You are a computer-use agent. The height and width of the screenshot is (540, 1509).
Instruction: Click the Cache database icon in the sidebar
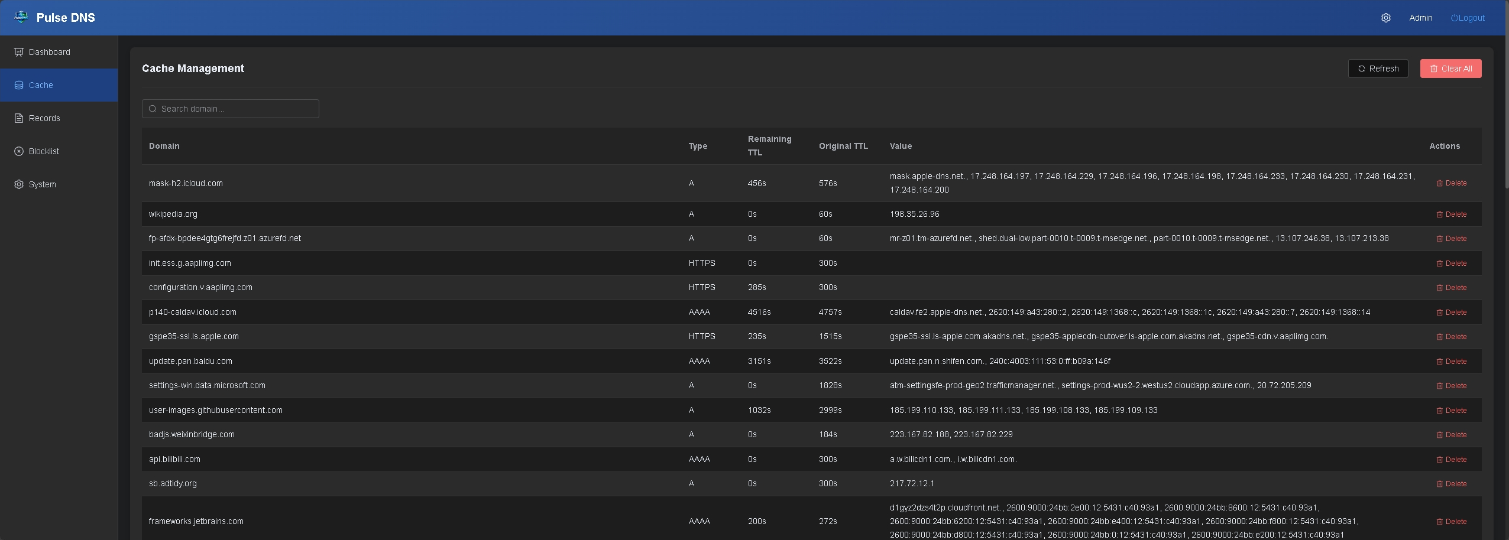pyautogui.click(x=18, y=84)
